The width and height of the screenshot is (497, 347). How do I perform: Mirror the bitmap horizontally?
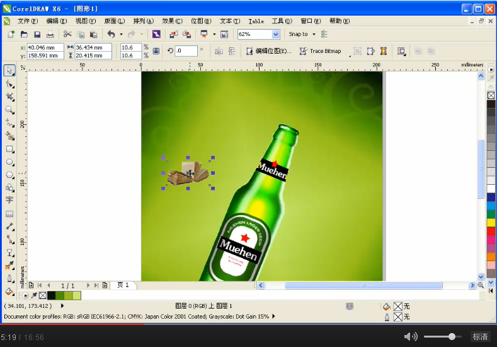coord(219,51)
